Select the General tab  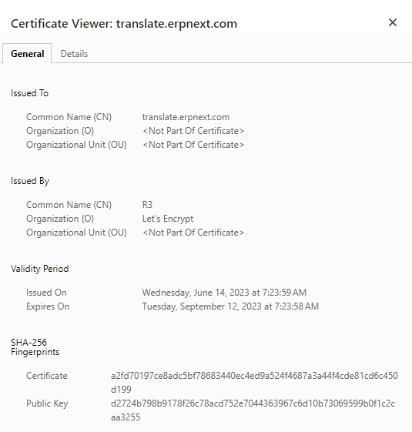coord(27,53)
